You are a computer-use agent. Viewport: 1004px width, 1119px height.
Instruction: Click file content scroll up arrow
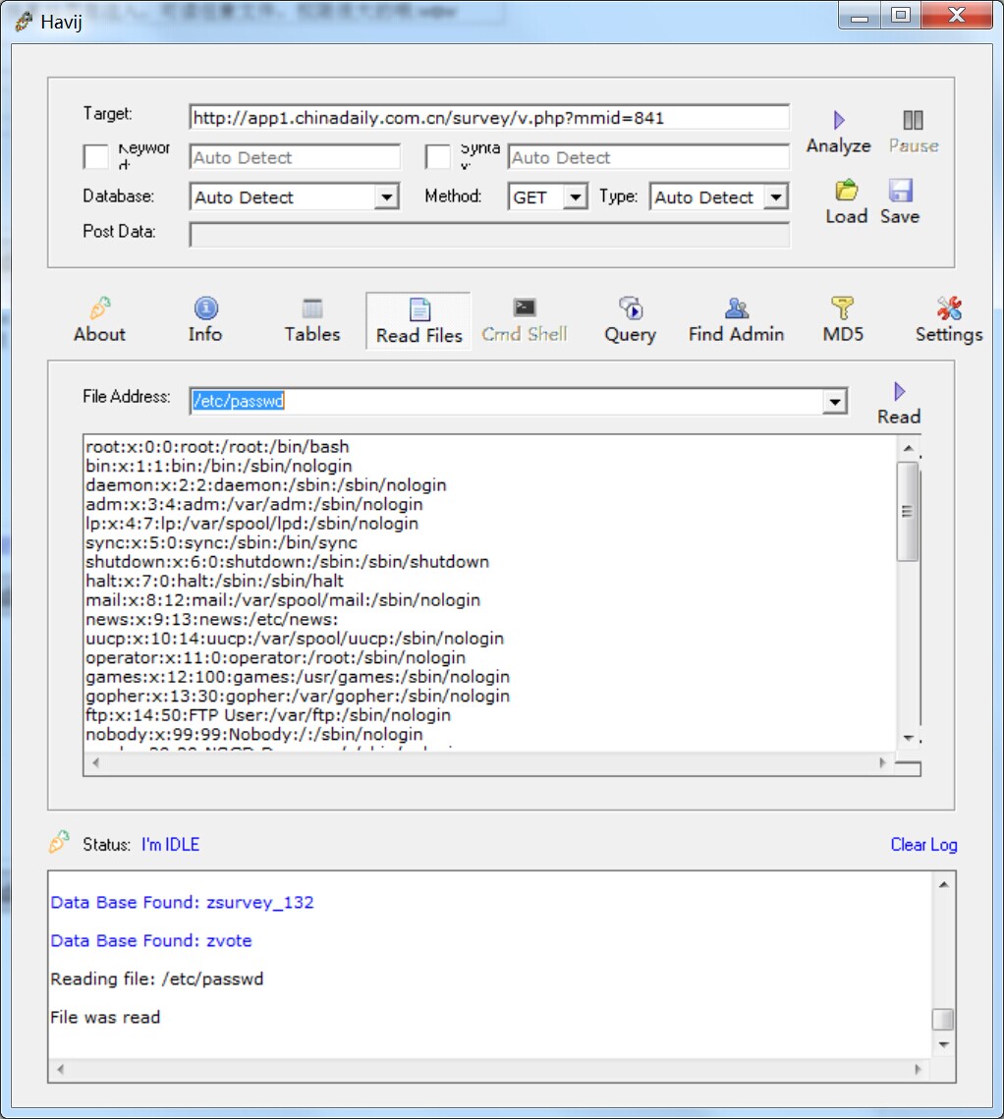pos(909,448)
